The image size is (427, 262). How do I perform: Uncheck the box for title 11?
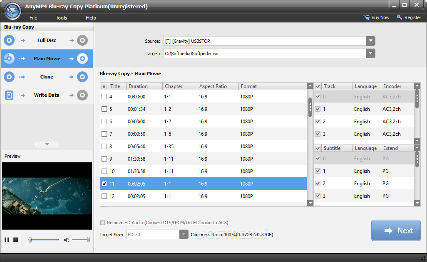coord(104,184)
